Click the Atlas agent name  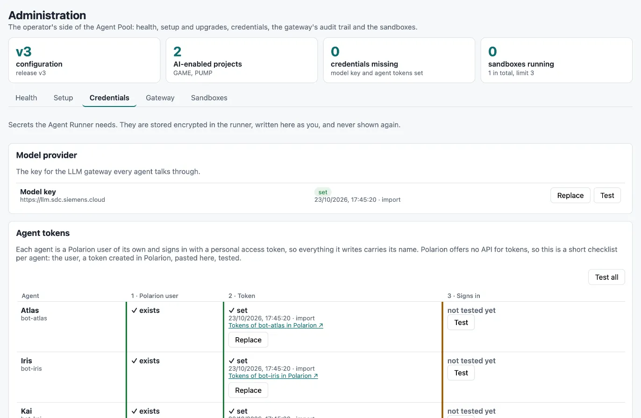point(30,310)
